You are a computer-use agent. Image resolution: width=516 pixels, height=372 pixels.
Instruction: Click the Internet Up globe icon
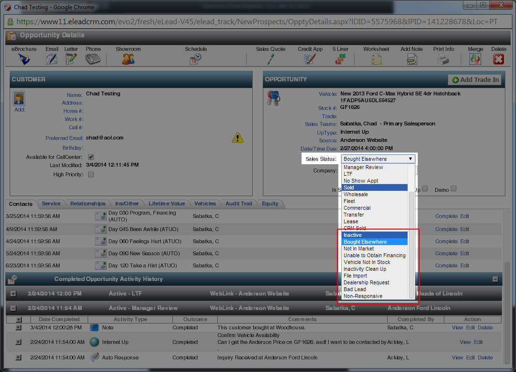coord(94,342)
